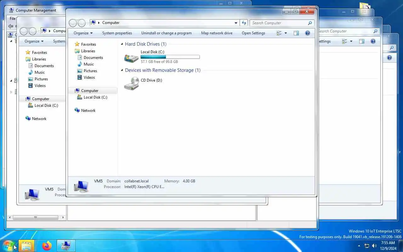Click the right scroll arrow in Computer Management
This screenshot has width=403, height=252.
pyautogui.click(x=63, y=217)
